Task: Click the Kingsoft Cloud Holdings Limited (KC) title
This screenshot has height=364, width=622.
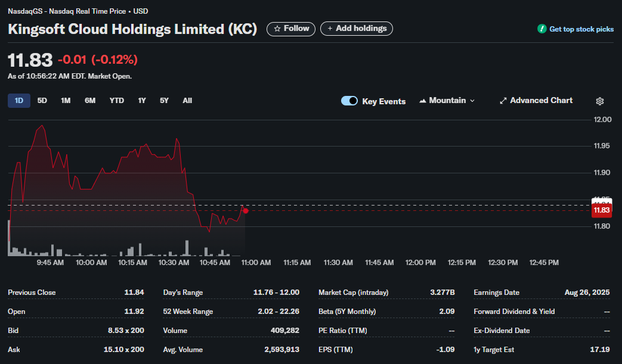Action: 132,29
